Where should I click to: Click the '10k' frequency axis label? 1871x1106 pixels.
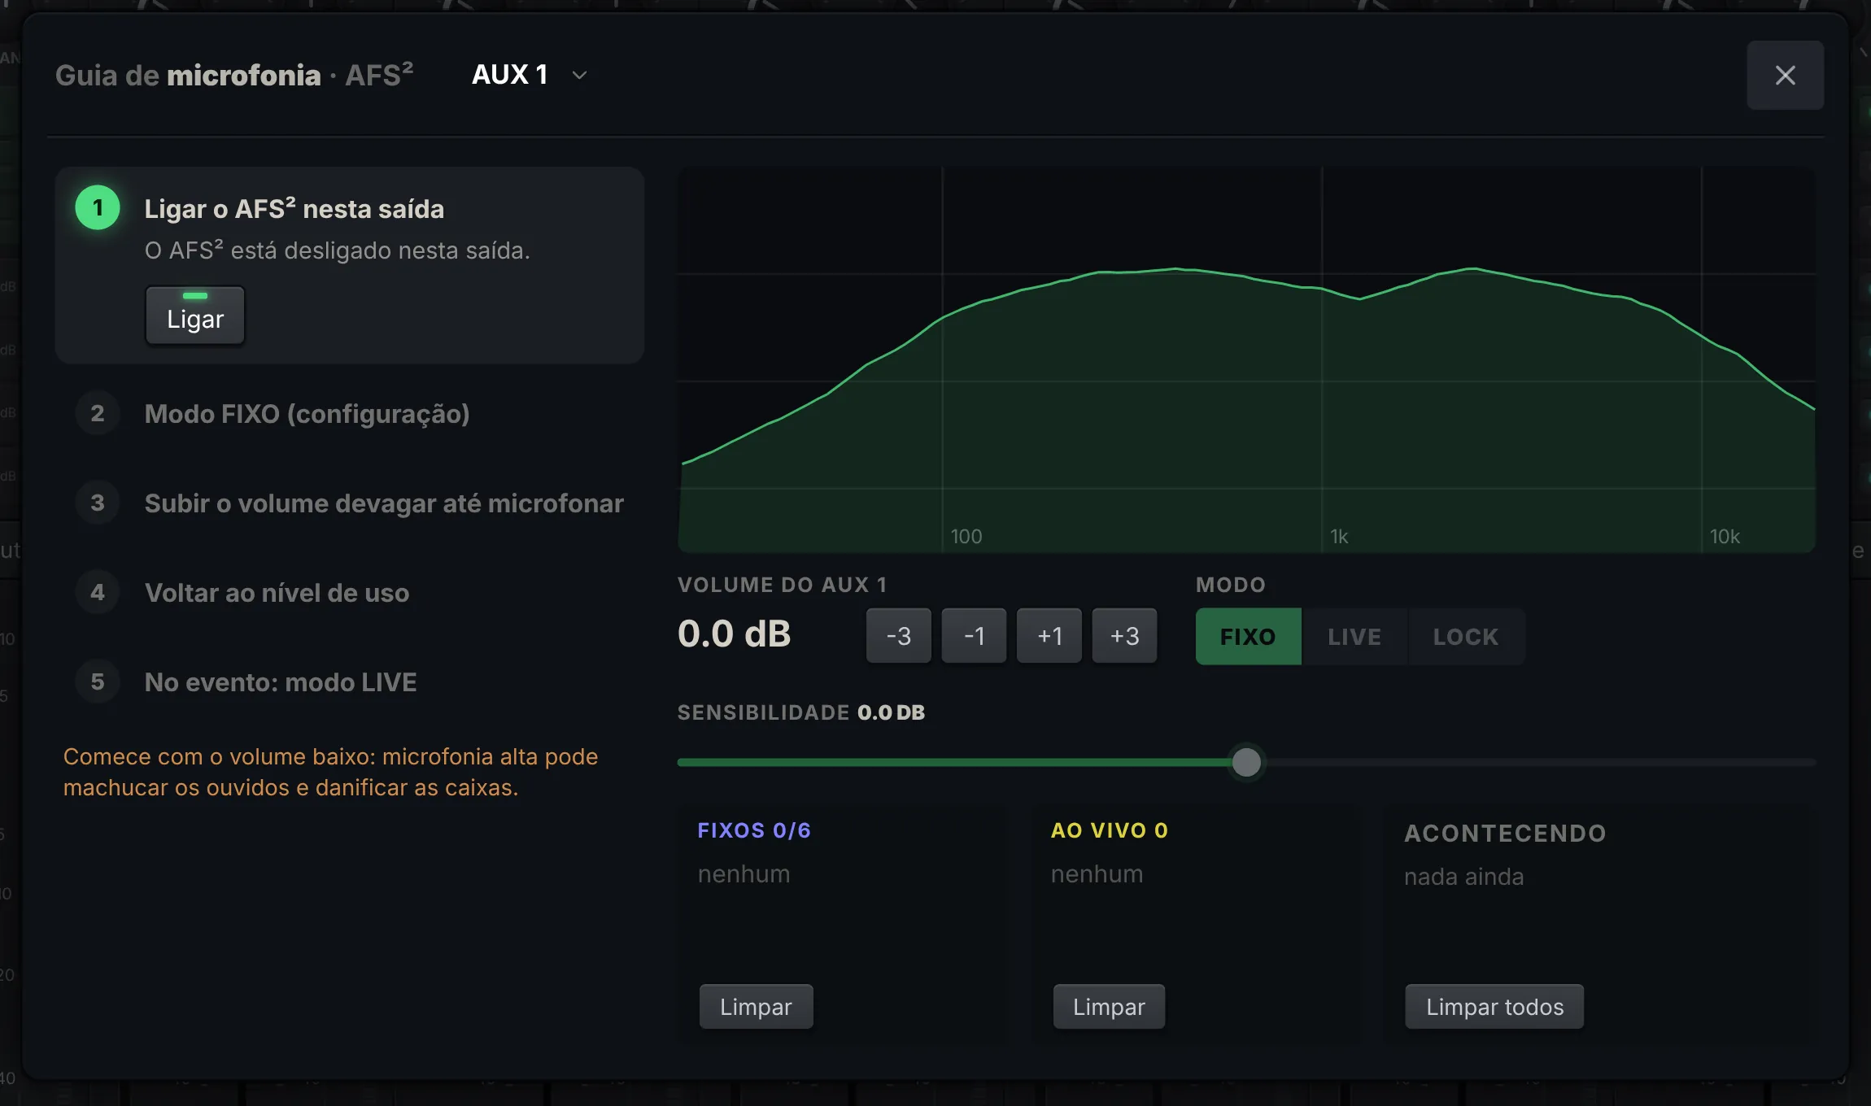pos(1725,536)
